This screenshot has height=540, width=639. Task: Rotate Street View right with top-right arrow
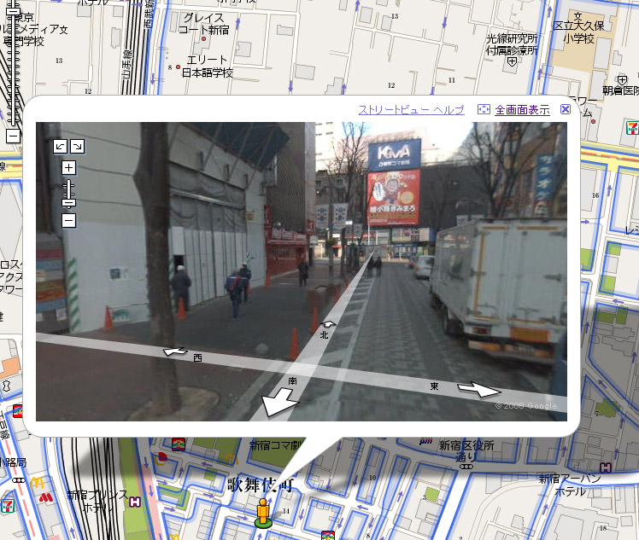click(78, 147)
